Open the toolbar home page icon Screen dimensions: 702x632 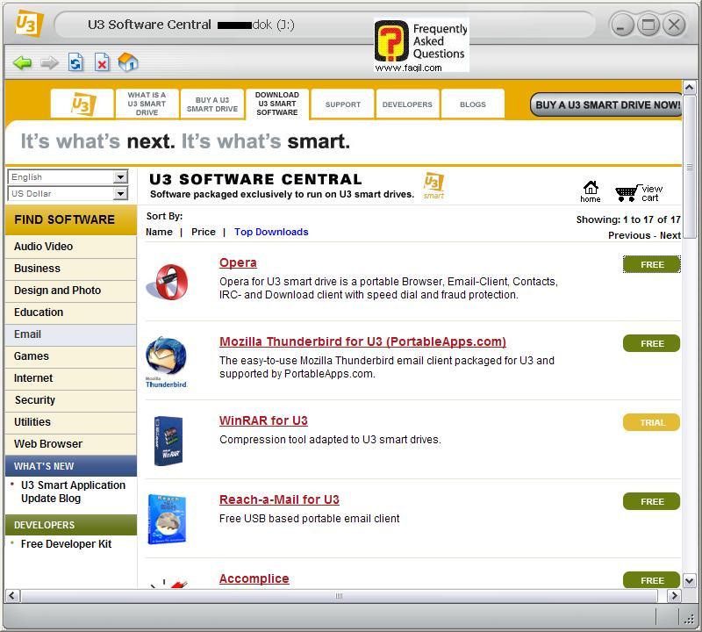tap(128, 61)
